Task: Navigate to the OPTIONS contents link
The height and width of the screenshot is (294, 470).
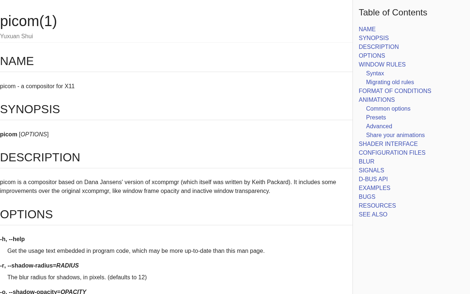Action: [372, 56]
